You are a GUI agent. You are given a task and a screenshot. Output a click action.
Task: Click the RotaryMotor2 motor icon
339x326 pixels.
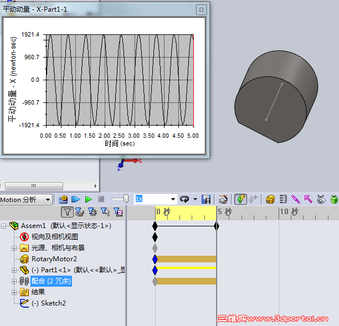point(24,259)
